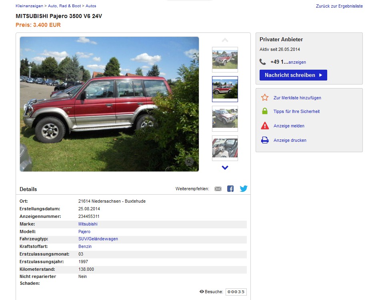Select the car interior thumbnail
Viewport: 376px width, 300px height.
(x=225, y=148)
